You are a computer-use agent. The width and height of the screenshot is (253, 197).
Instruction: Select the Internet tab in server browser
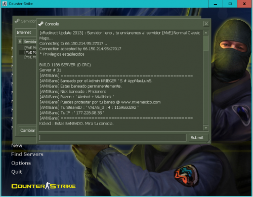coord(24,32)
